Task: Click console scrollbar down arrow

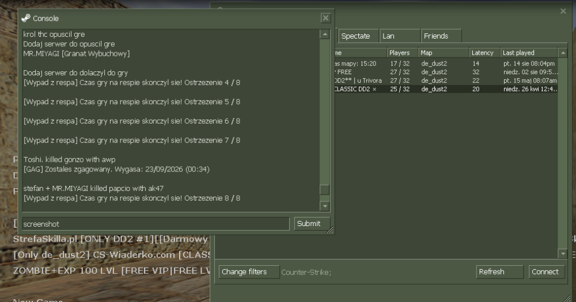Action: (324, 207)
